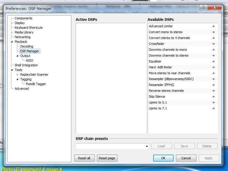Select freedb Tagger in the tree
228x171 pixels.
click(x=36, y=84)
